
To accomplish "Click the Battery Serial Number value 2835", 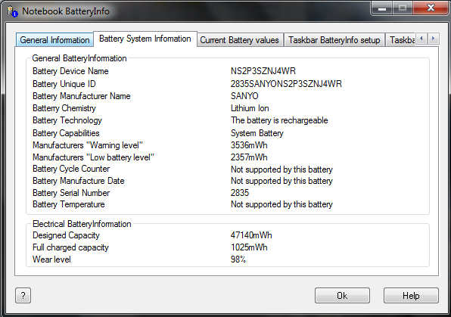I will pos(240,193).
